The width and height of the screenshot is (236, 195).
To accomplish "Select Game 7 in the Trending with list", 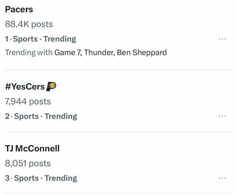I will pos(68,53).
